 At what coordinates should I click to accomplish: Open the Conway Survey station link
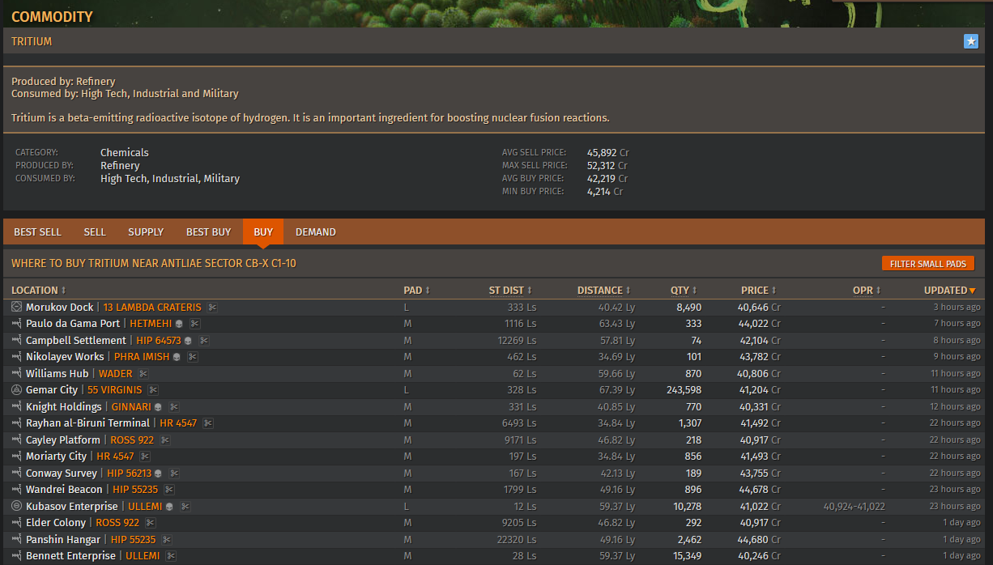(62, 474)
